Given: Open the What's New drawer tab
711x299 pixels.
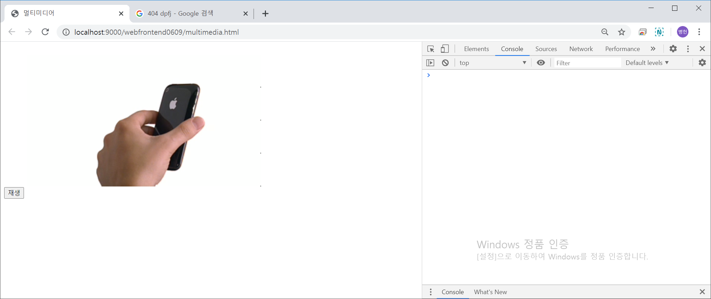Looking at the screenshot, I should pyautogui.click(x=491, y=292).
